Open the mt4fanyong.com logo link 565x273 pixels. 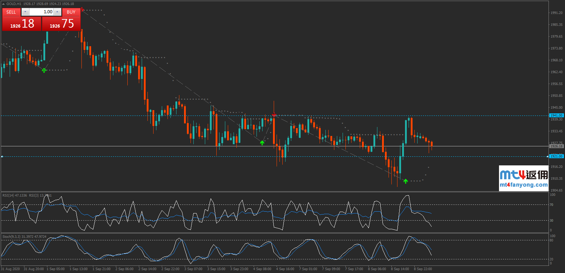coord(523,178)
